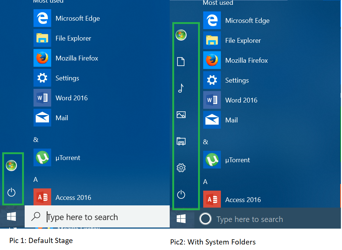Viewport: 342px width, 250px height.
Task: Open Mail app in Pic 2 Start menu
Action: coord(221,120)
